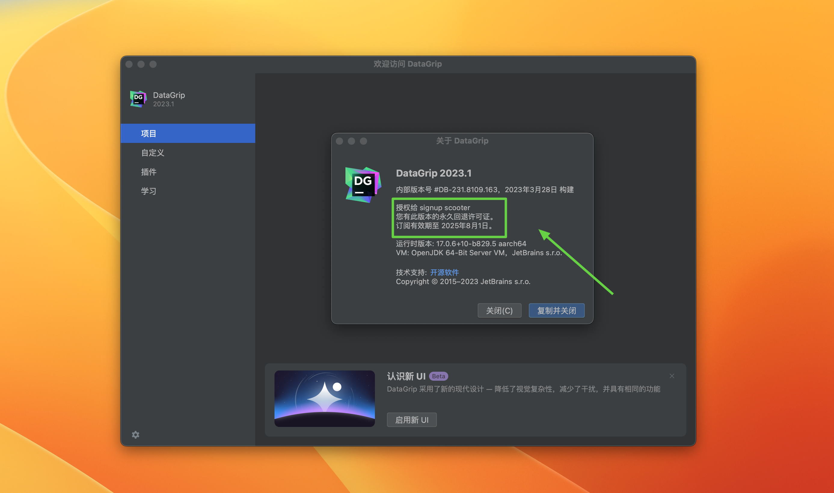The height and width of the screenshot is (493, 834).
Task: Dismiss the new UI banner with X
Action: (x=672, y=376)
